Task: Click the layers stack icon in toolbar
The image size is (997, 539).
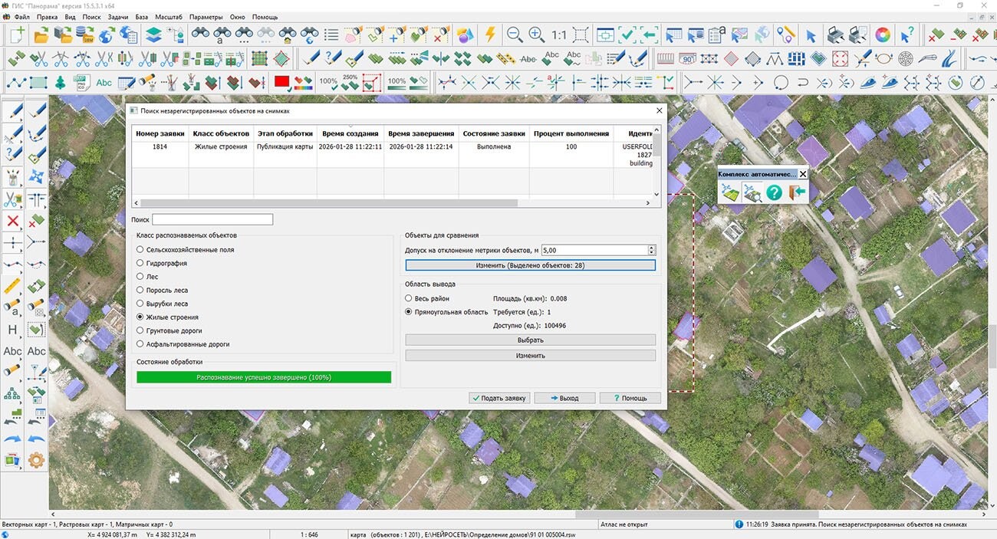Action: (153, 35)
